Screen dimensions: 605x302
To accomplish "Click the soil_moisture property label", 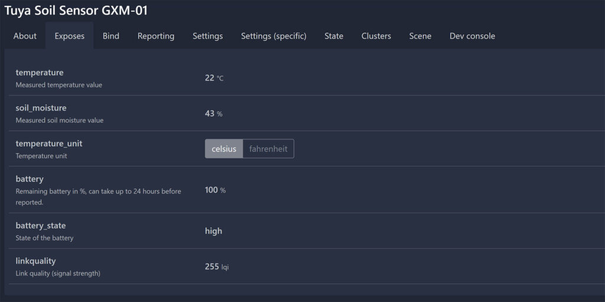I will 41,108.
